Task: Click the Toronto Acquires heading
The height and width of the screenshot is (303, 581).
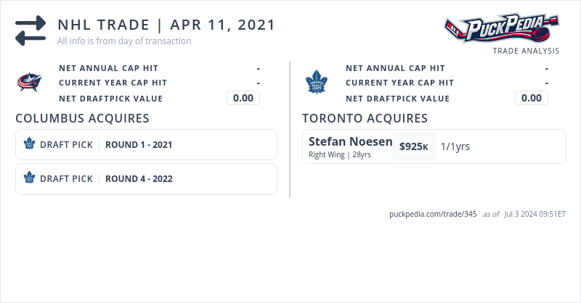Action: [x=365, y=118]
